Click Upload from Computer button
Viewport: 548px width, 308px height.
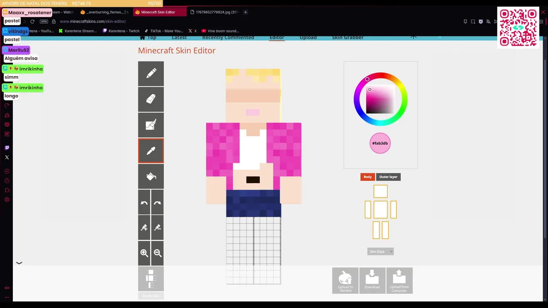(399, 281)
